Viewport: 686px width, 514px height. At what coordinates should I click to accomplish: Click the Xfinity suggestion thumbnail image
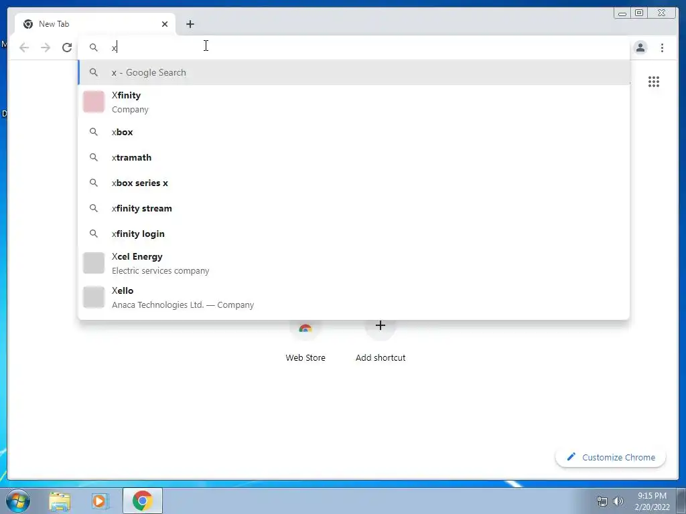coord(94,102)
